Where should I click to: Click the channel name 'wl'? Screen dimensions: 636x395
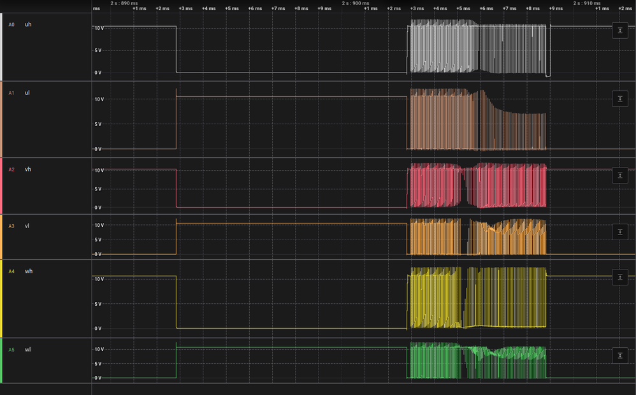27,350
